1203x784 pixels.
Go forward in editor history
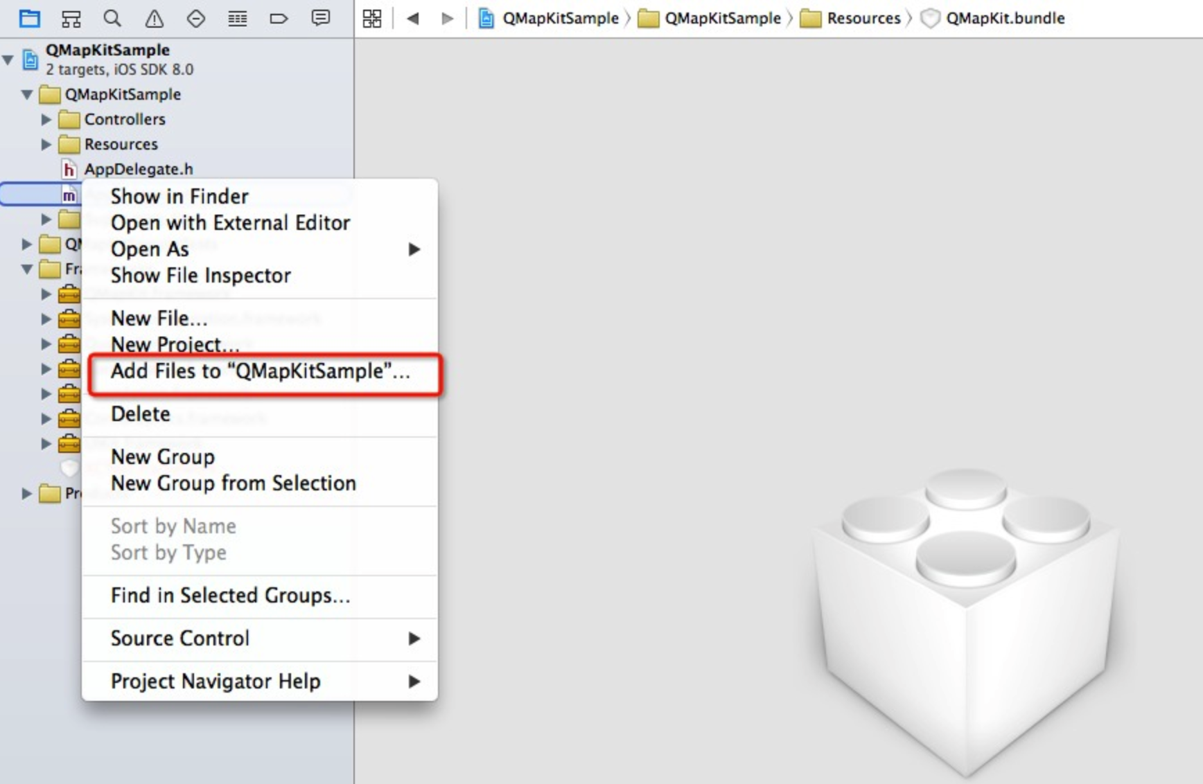tap(448, 18)
